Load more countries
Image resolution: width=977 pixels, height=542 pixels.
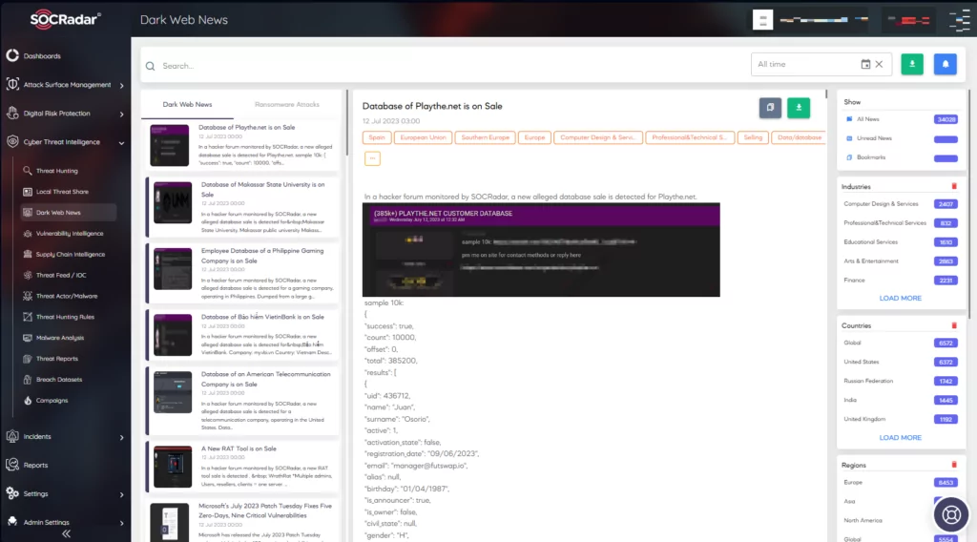tap(900, 438)
